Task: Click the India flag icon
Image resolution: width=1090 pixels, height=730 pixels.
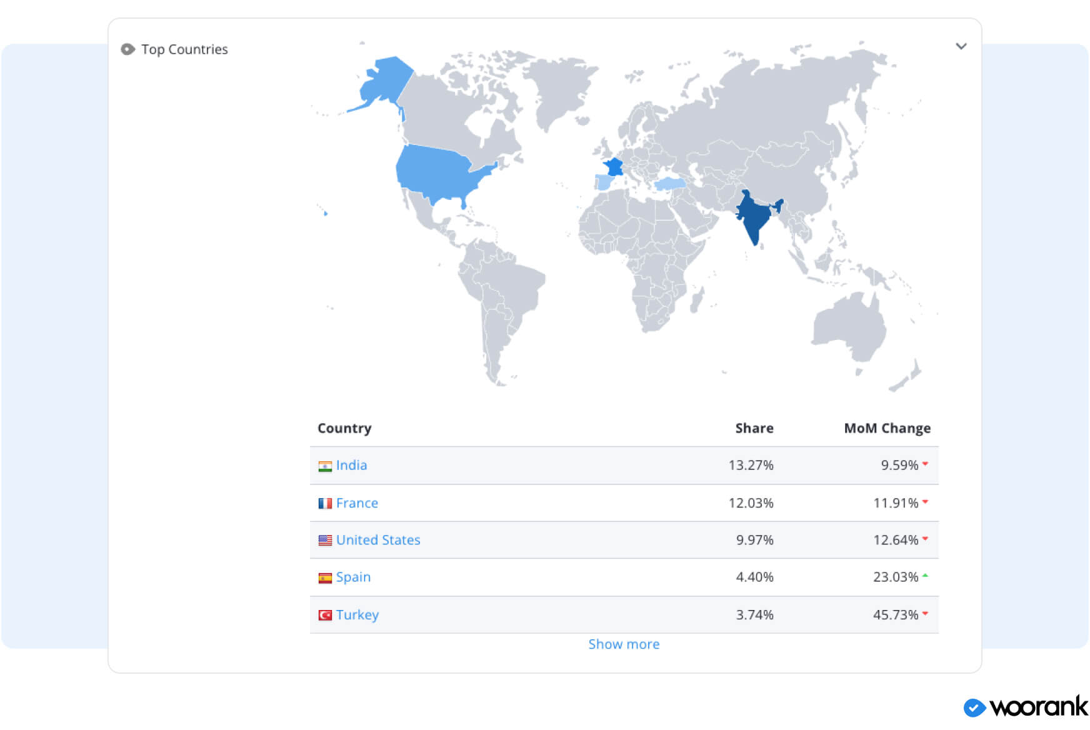Action: pyautogui.click(x=325, y=466)
